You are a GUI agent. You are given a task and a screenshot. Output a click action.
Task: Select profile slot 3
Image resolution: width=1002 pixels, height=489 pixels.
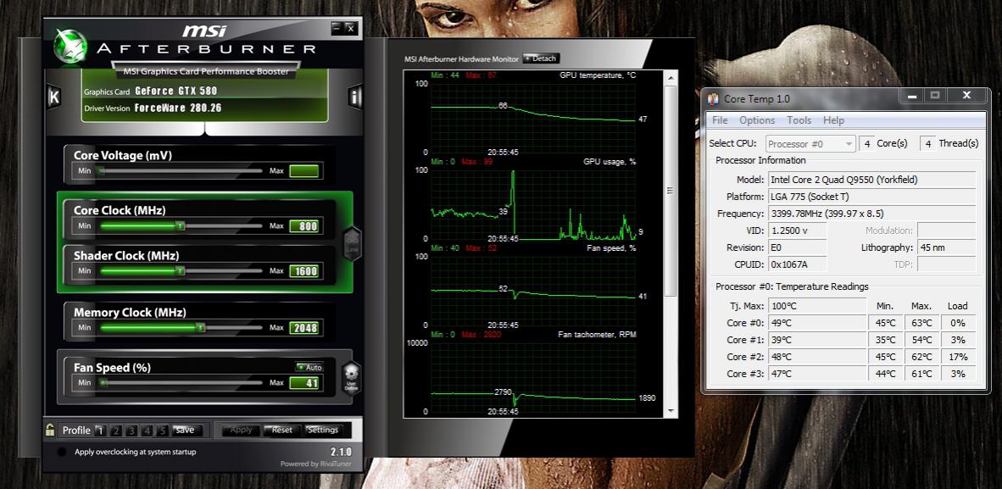(x=131, y=431)
